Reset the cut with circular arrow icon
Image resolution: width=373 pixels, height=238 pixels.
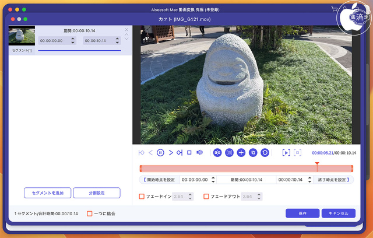pyautogui.click(x=265, y=153)
